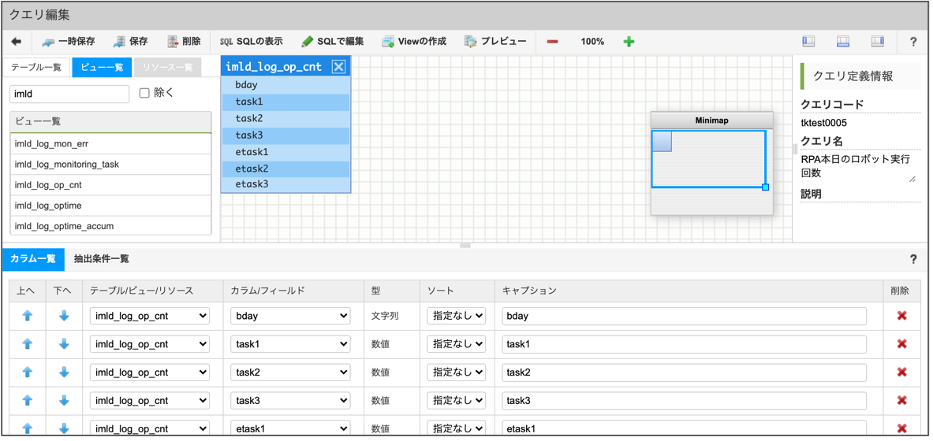Click the view search field containing imld
Screen dimensions: 933x441
click(69, 94)
